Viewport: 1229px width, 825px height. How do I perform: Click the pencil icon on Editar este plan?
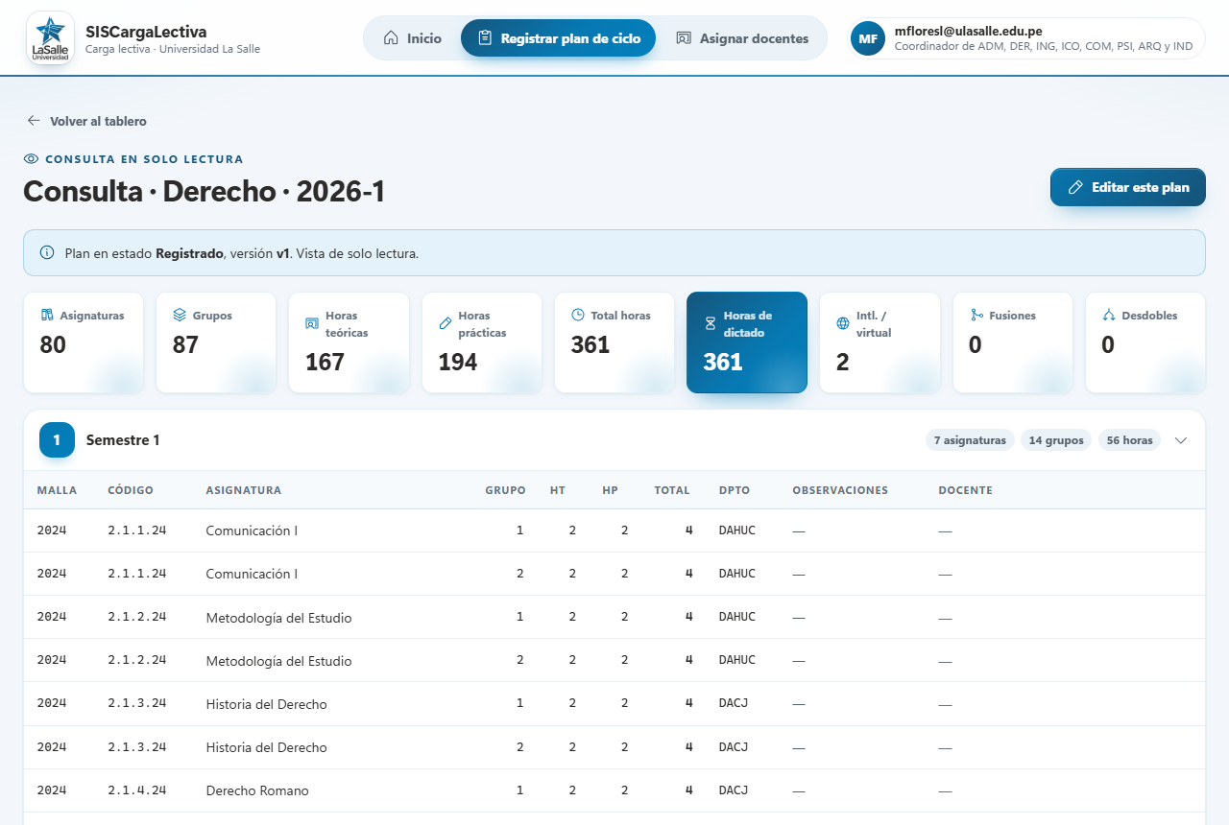(1075, 187)
